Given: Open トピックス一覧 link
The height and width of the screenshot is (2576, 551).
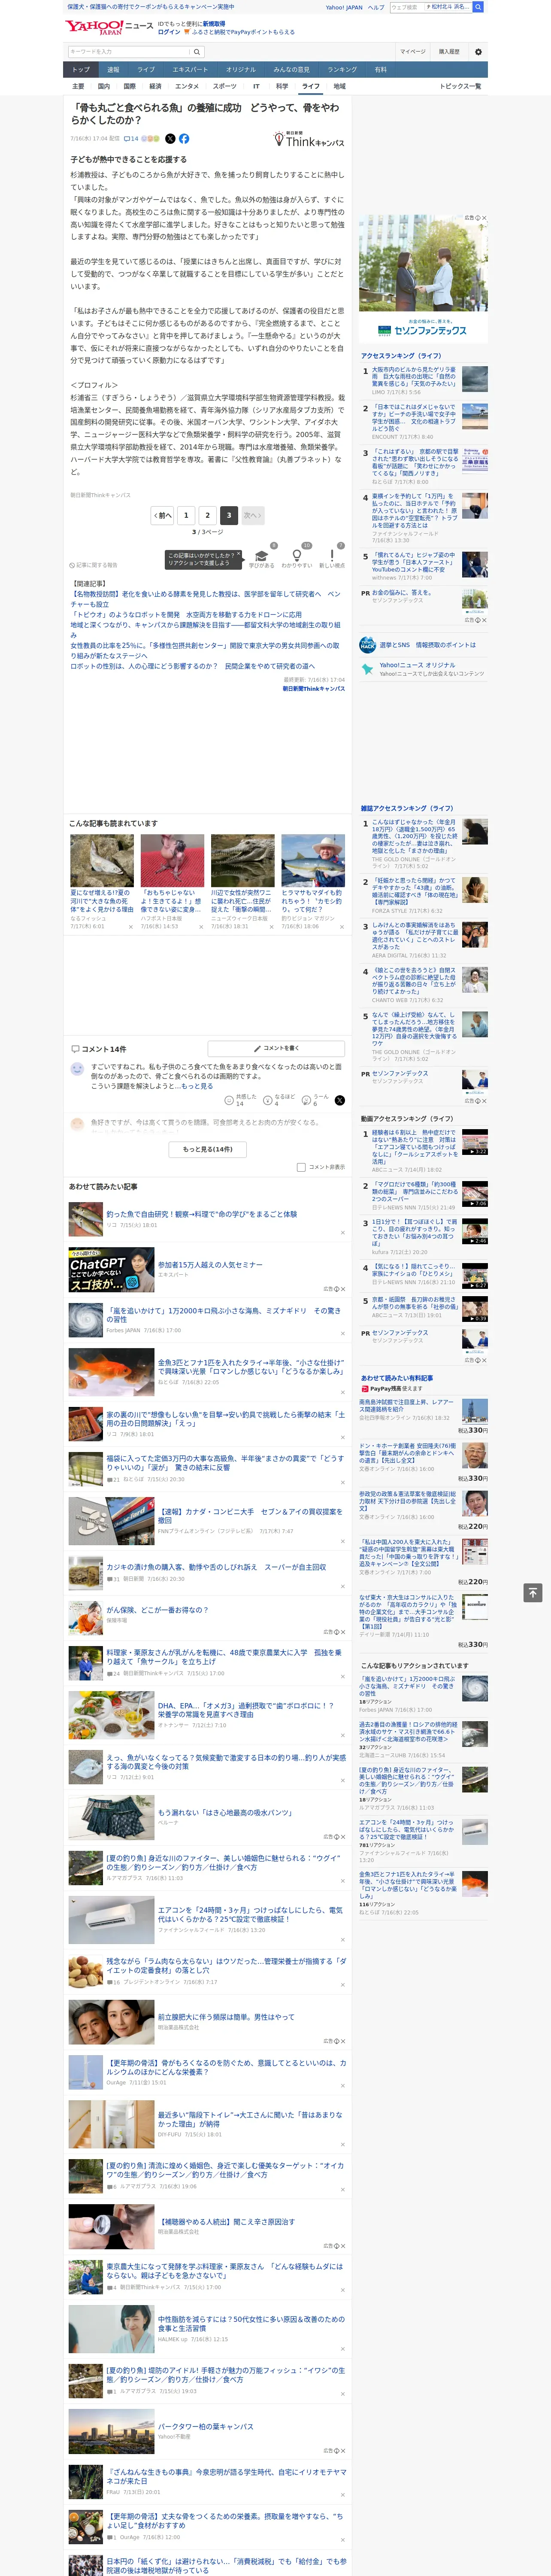Looking at the screenshot, I should [460, 86].
